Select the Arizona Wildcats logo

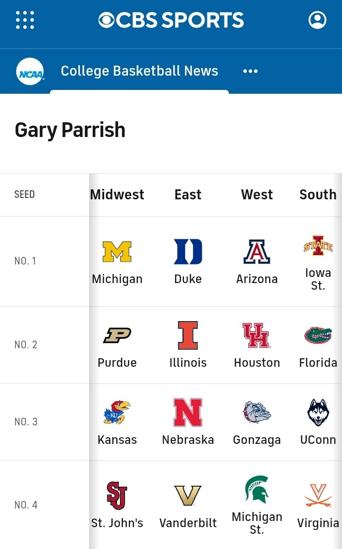click(x=257, y=252)
